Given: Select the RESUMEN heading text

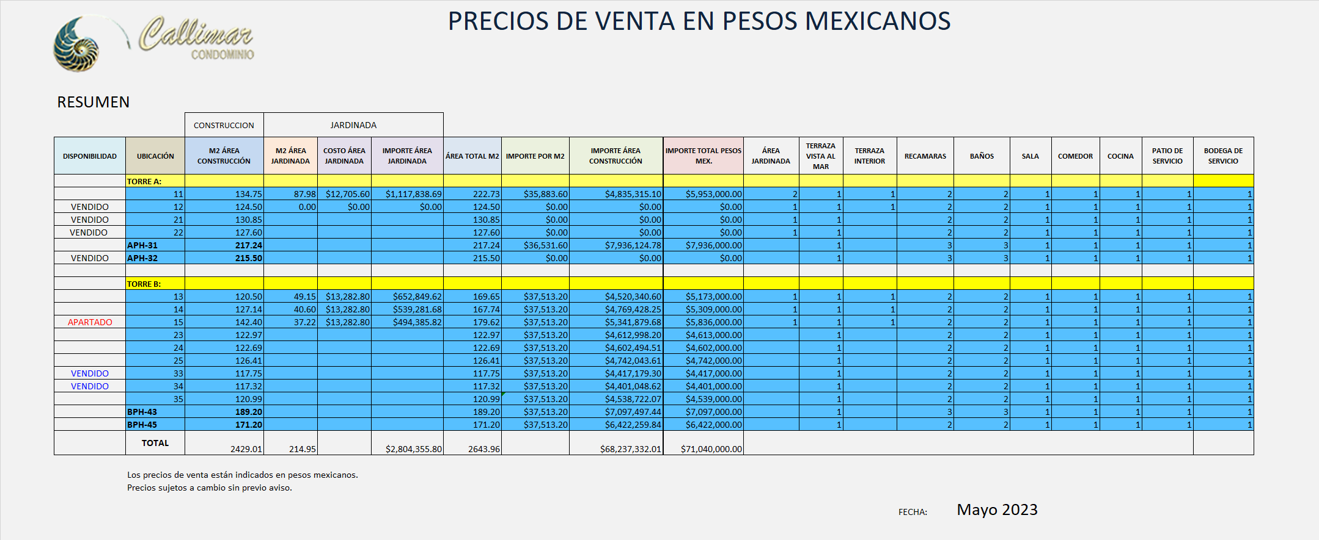Looking at the screenshot, I should point(94,102).
